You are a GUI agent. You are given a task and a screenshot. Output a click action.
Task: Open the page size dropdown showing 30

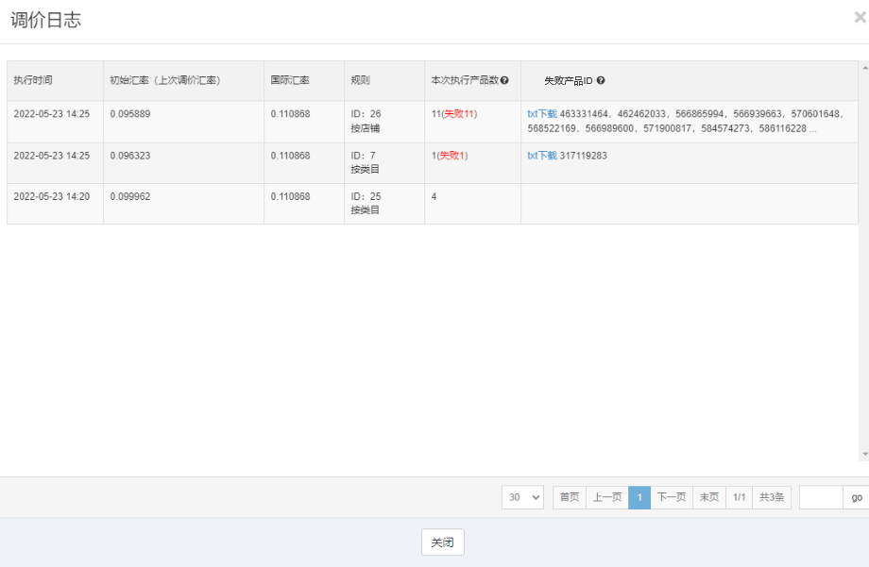tap(522, 497)
